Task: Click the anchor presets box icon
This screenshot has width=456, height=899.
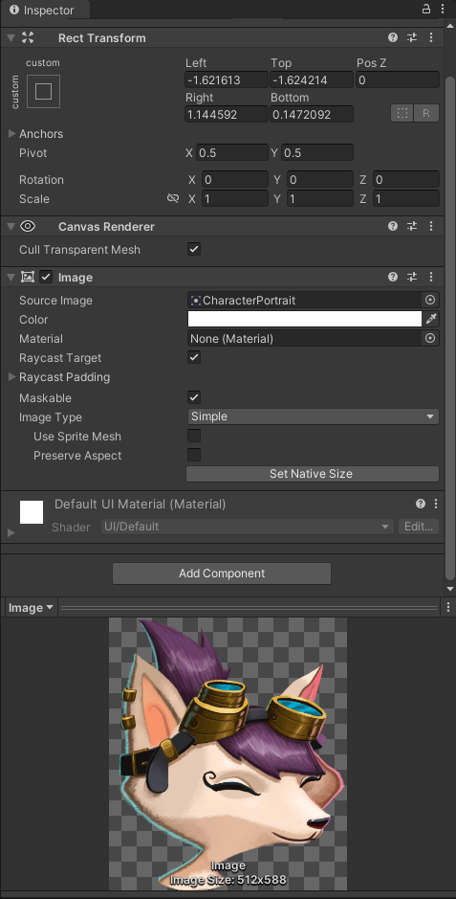Action: click(x=43, y=92)
